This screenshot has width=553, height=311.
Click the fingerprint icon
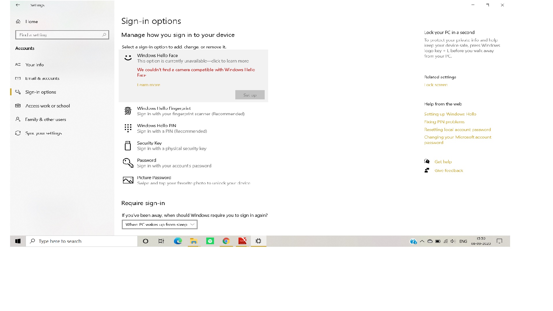click(128, 111)
